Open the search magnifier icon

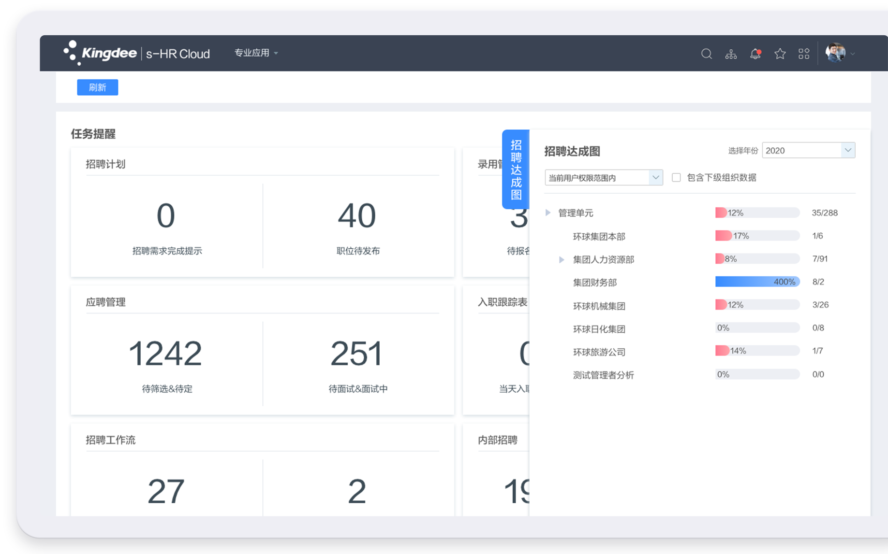click(706, 54)
